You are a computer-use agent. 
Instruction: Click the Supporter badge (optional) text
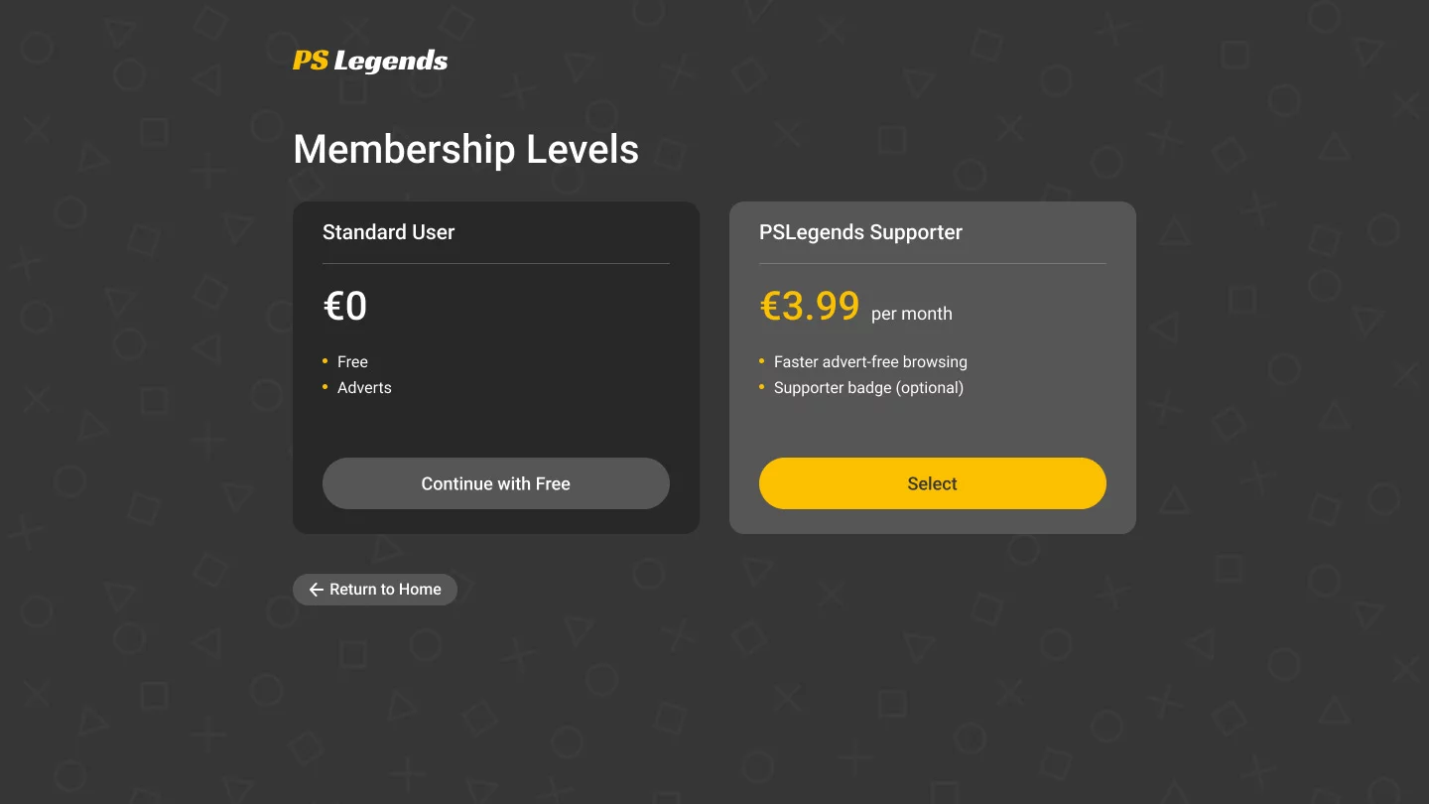(x=868, y=388)
